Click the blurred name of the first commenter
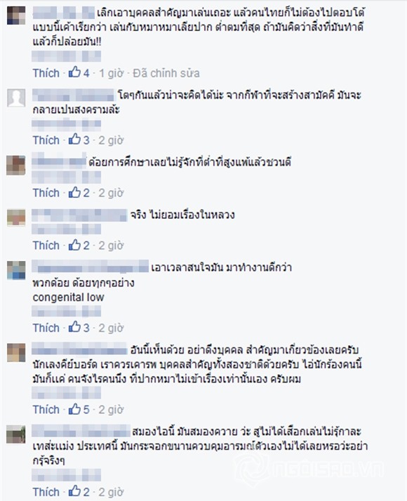 [x=64, y=13]
